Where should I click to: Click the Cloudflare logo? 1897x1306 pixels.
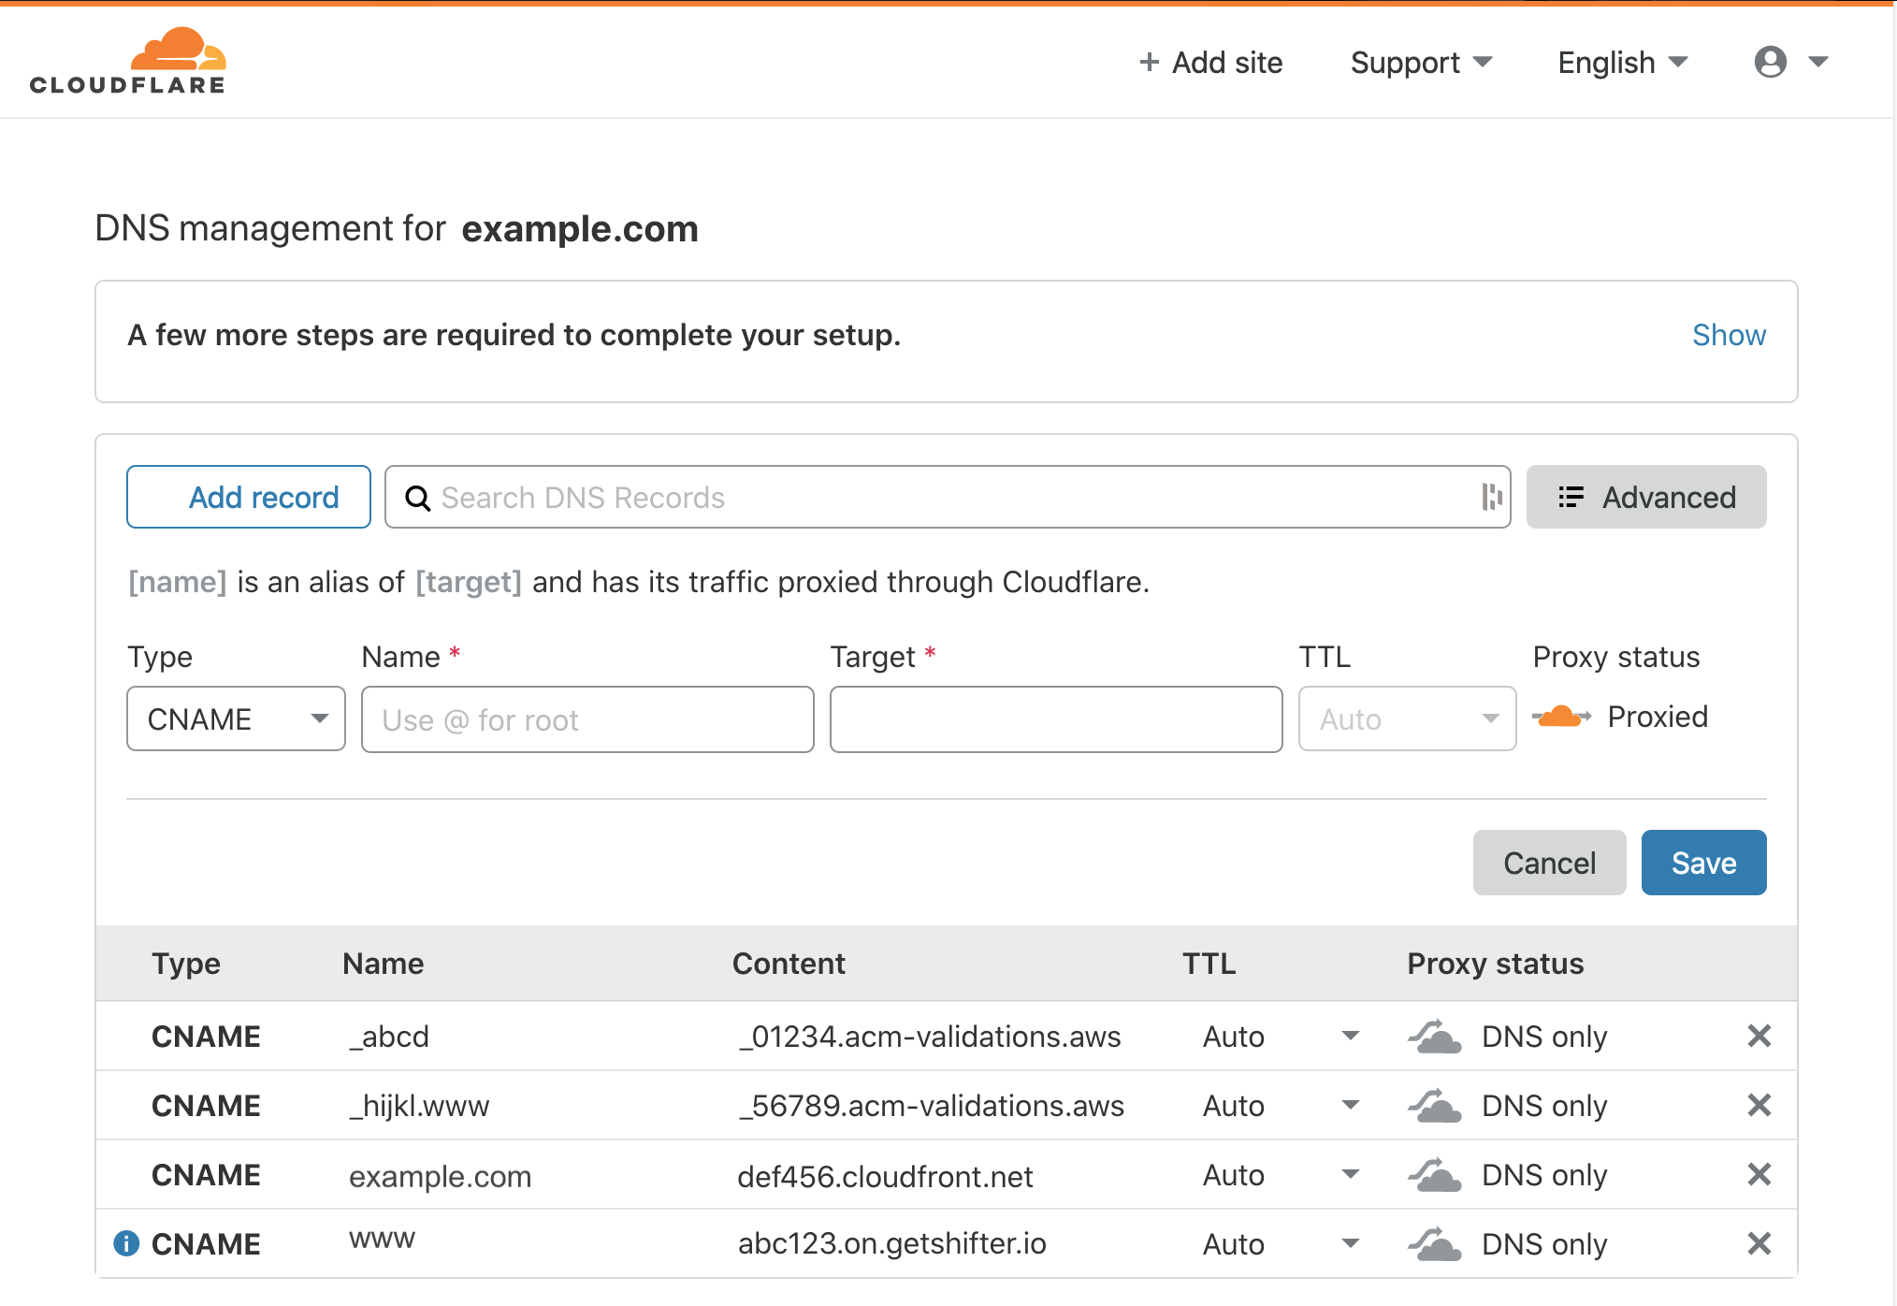coord(128,61)
